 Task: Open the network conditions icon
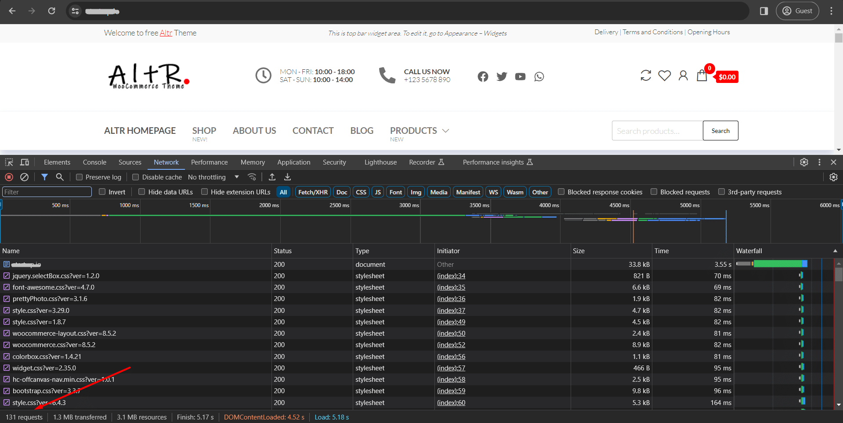pos(252,177)
